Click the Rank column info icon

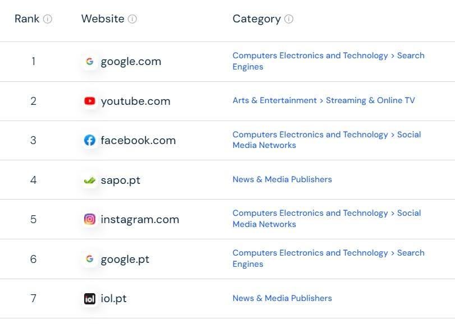point(48,19)
